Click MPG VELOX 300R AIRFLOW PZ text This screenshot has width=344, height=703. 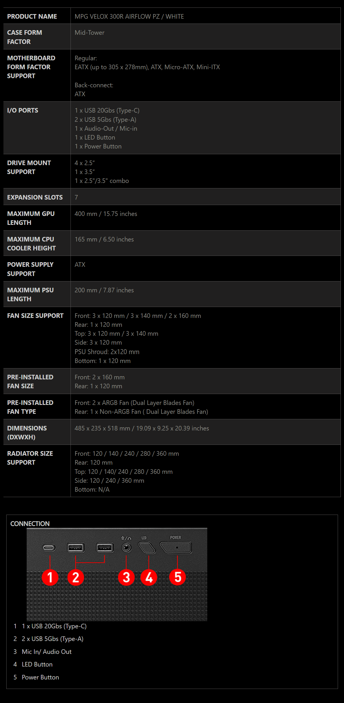pos(117,16)
